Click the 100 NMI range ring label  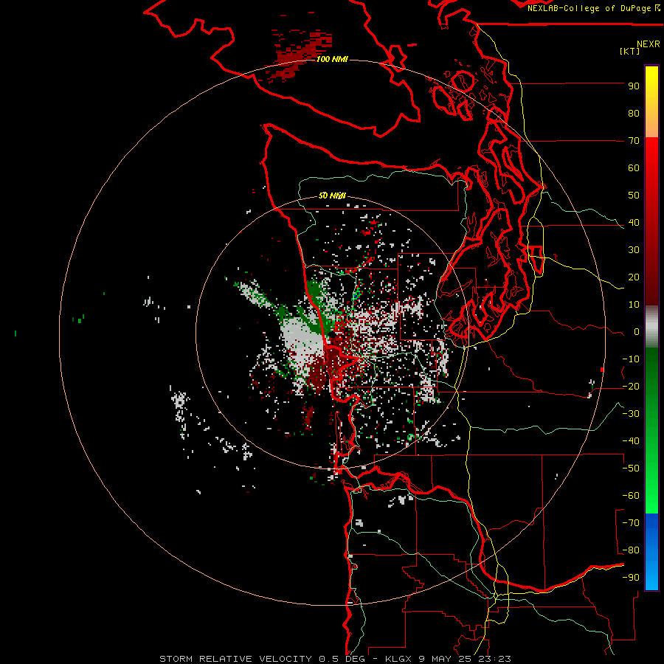click(332, 59)
